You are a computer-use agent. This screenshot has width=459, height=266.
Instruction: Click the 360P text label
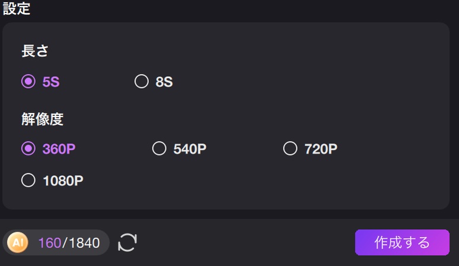tap(59, 149)
